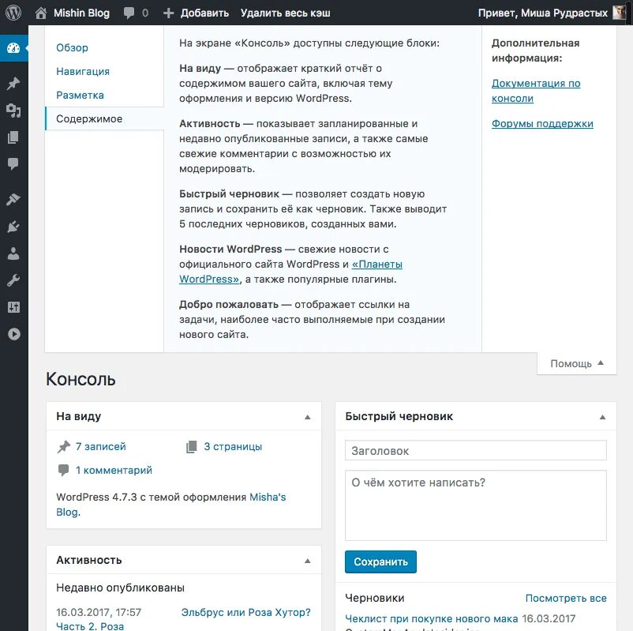The image size is (633, 631).
Task: Click the 0 comment count in admin bar
Action: click(x=145, y=13)
